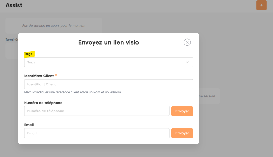Click the Terminés section label

[12, 40]
